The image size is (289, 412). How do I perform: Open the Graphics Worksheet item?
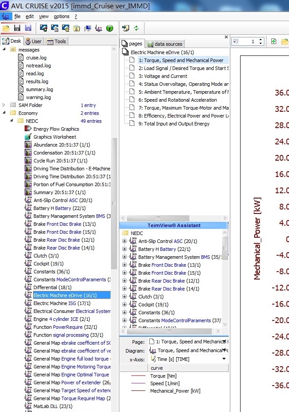55,137
